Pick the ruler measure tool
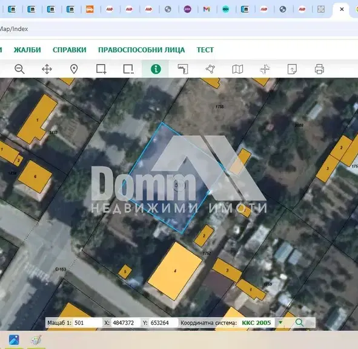 pyautogui.click(x=183, y=69)
